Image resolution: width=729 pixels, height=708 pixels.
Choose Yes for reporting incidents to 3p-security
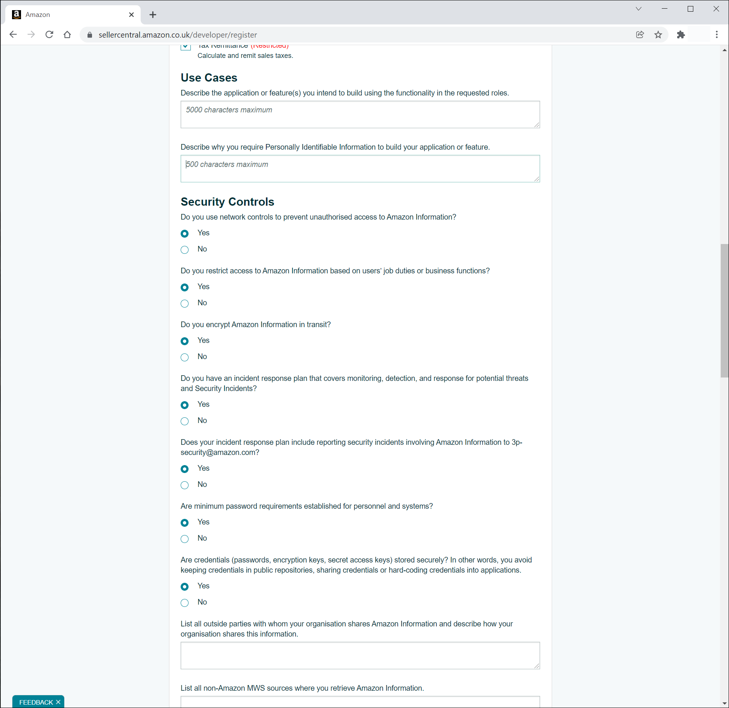(184, 469)
